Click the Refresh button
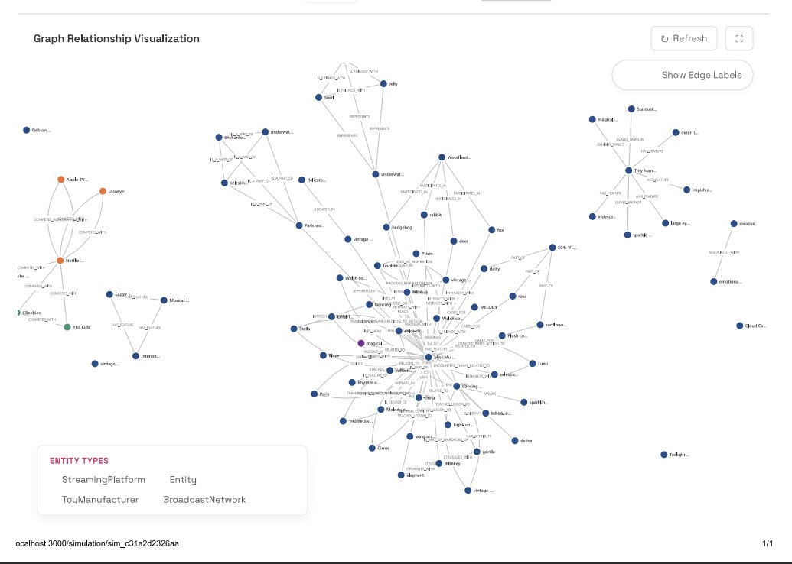Screen dimensions: 792x564 pos(684,38)
